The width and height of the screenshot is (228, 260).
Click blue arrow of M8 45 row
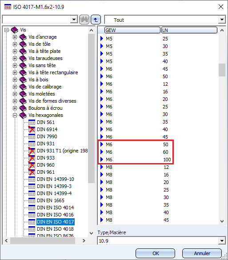coord(102,220)
